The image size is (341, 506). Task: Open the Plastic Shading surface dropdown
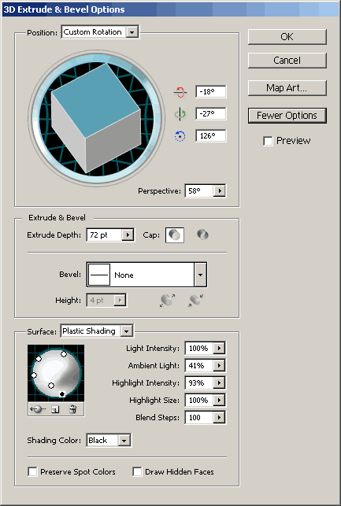[97, 331]
